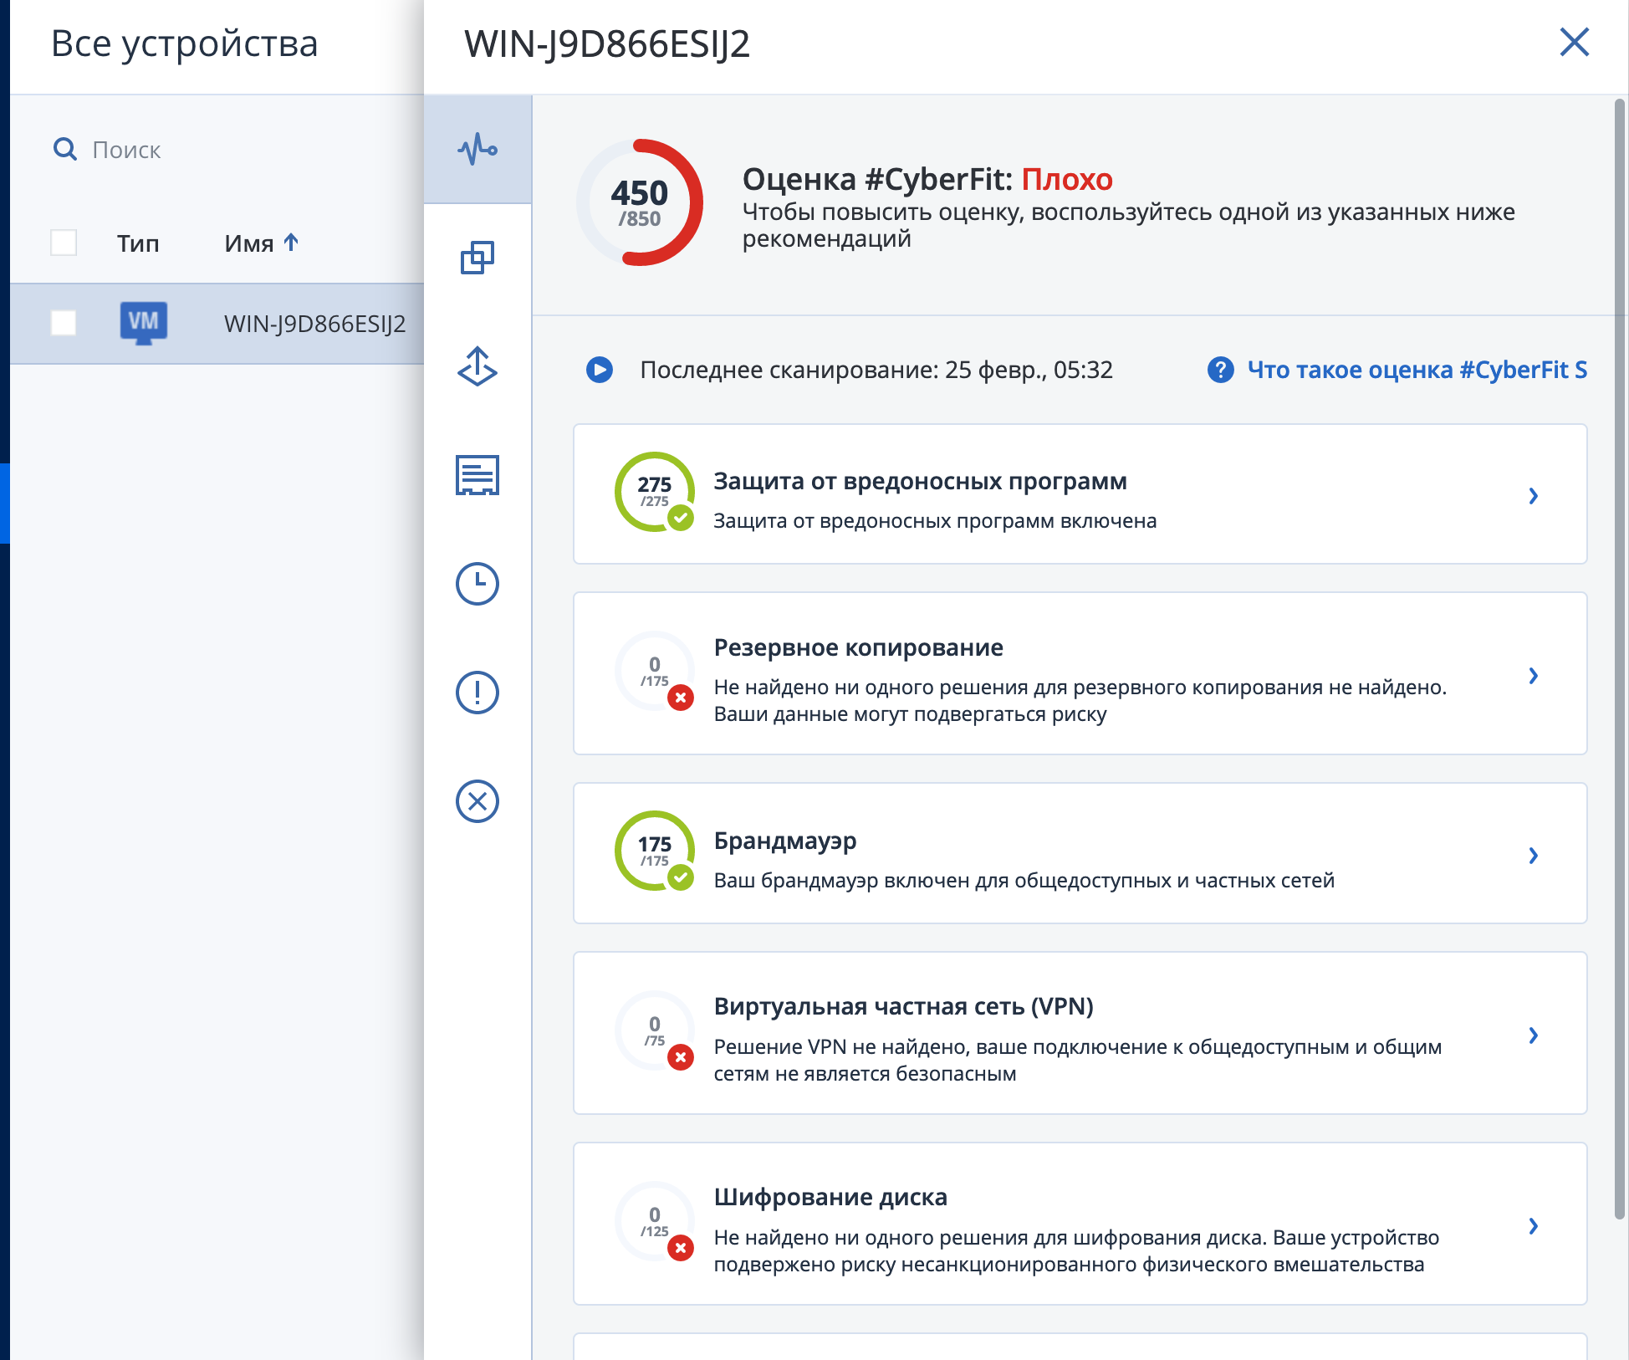Check the WIN-J9D866ESIJ2 row checkbox

(x=64, y=323)
